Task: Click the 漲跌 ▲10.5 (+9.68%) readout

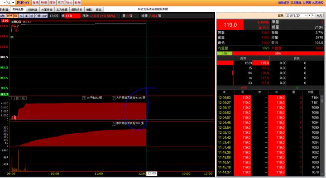Action: 99,16
